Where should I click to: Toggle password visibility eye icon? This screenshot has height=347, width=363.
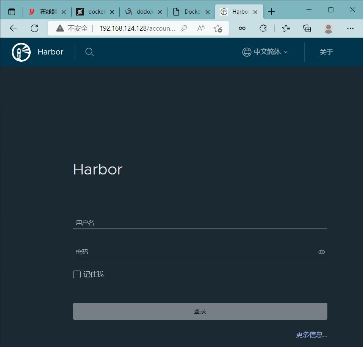[x=322, y=252]
